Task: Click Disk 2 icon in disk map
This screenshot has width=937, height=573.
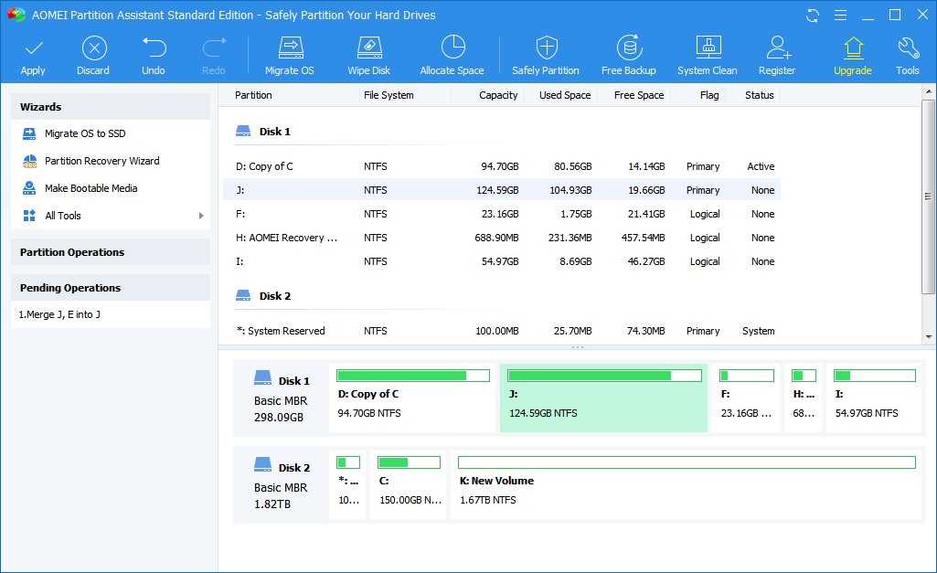Action: [x=263, y=464]
